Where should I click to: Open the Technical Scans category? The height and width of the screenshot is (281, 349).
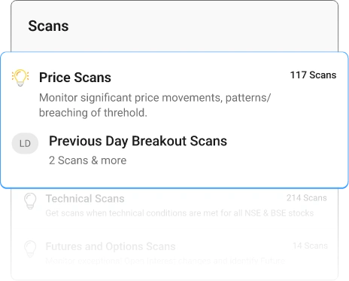pyautogui.click(x=85, y=199)
